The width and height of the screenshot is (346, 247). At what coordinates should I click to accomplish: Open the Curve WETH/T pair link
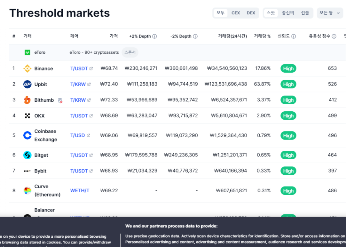80,190
